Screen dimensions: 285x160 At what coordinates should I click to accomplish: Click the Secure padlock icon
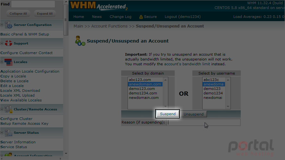(141, 17)
